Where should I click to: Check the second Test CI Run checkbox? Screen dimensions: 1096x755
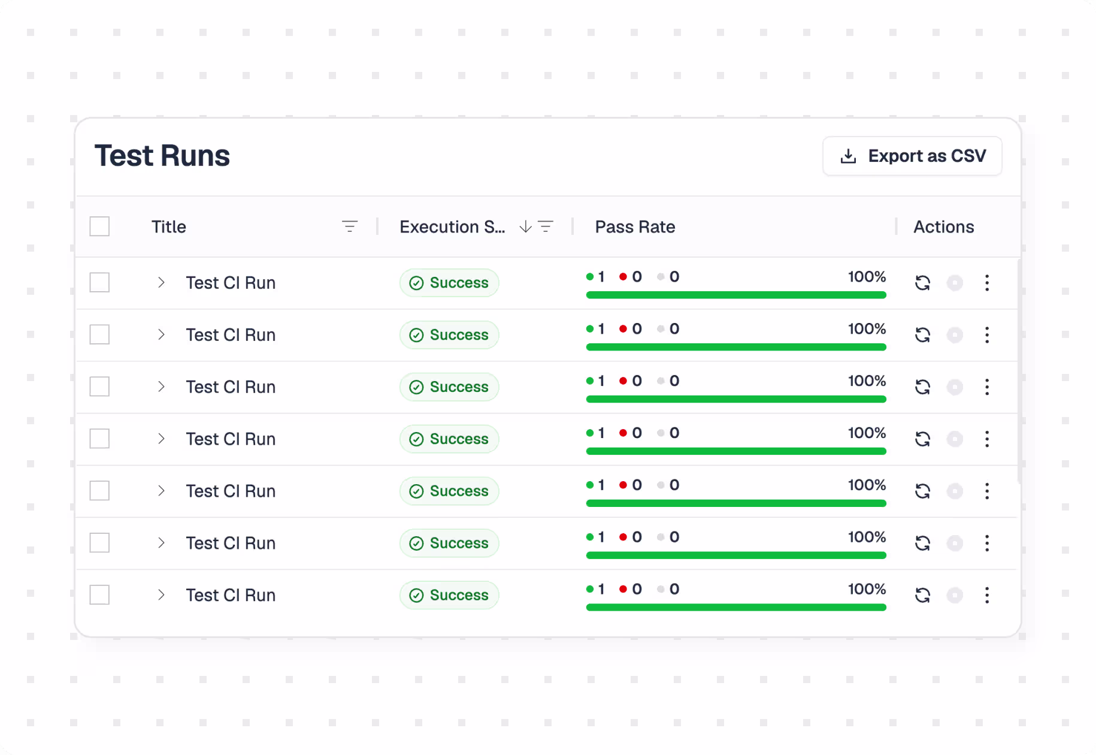pos(99,334)
